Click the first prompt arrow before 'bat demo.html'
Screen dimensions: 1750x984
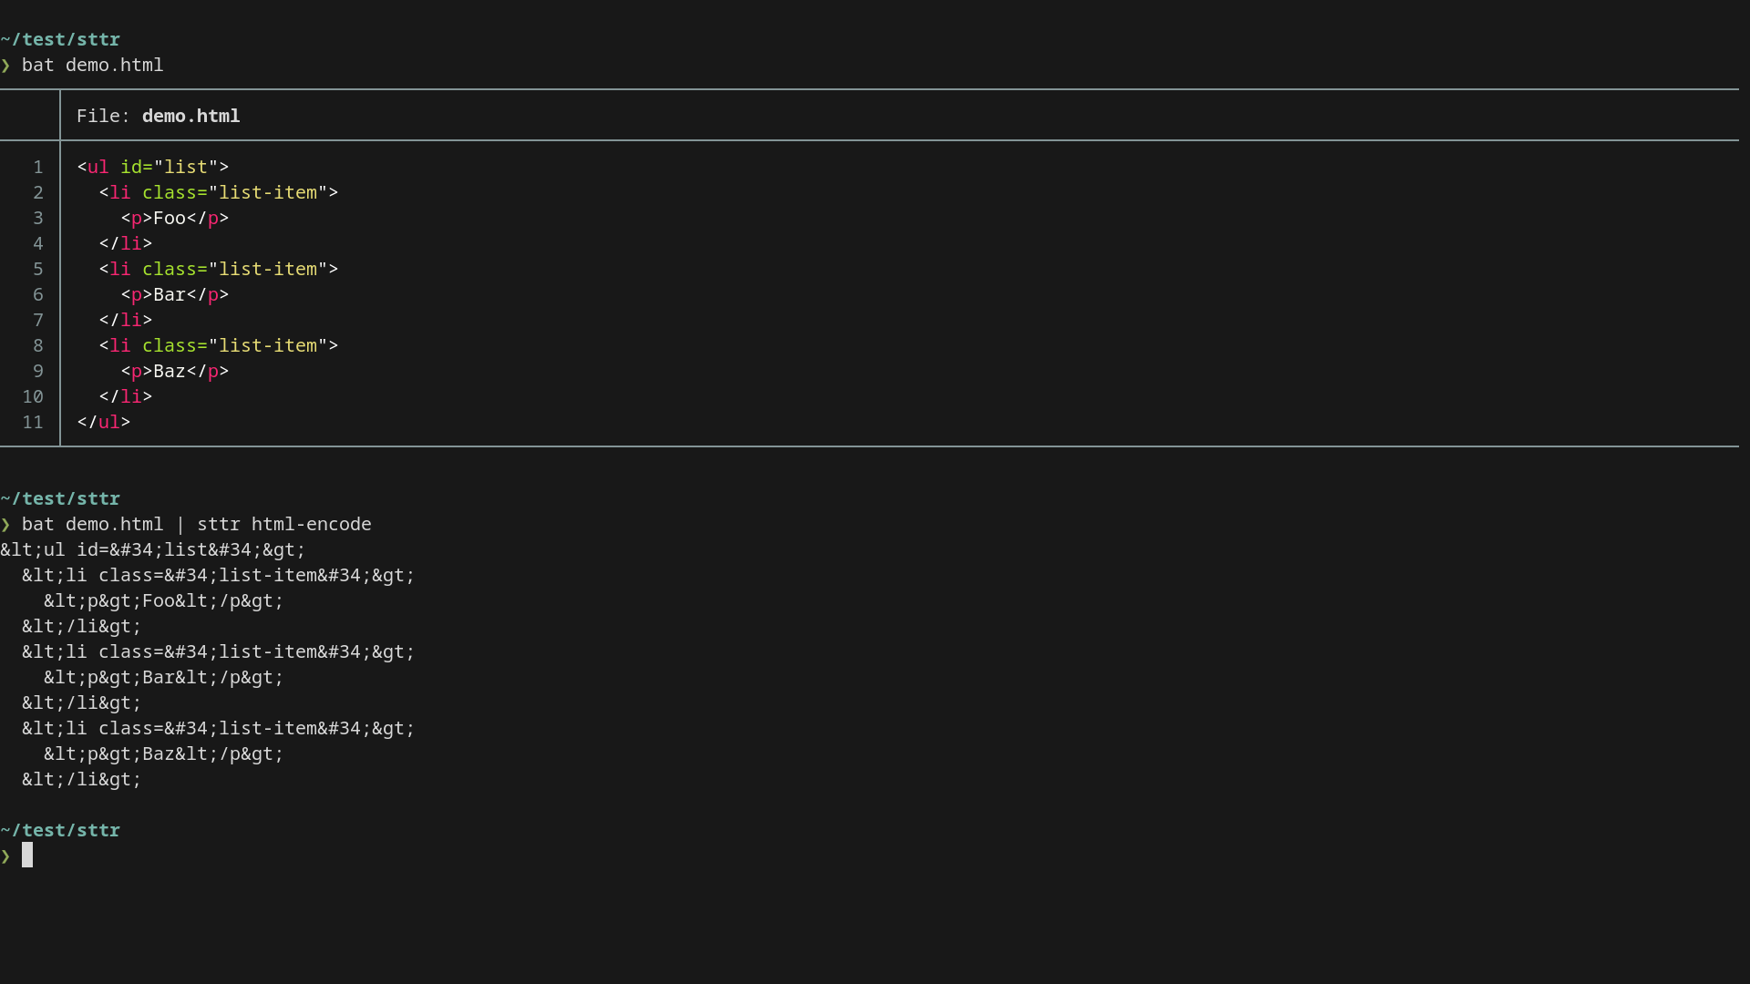coord(5,66)
